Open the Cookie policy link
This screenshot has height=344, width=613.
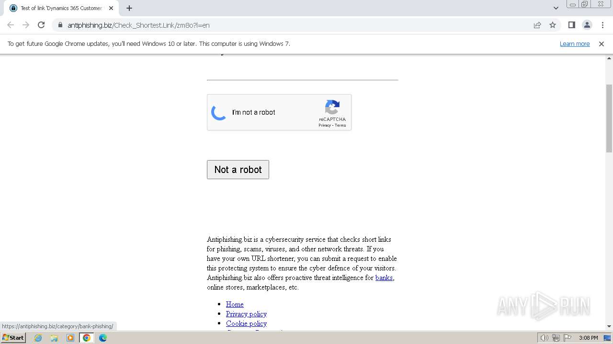tap(246, 323)
